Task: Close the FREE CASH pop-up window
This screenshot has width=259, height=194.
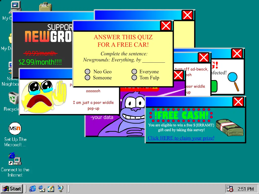Action: point(238,102)
